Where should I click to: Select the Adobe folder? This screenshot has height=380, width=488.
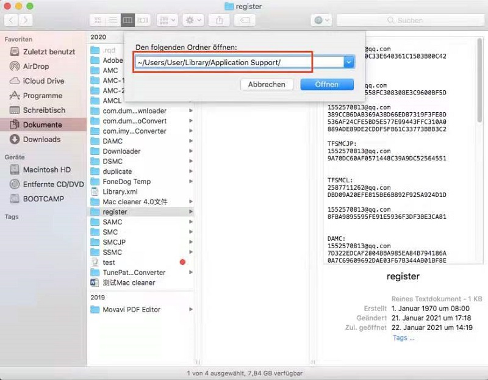pyautogui.click(x=107, y=60)
